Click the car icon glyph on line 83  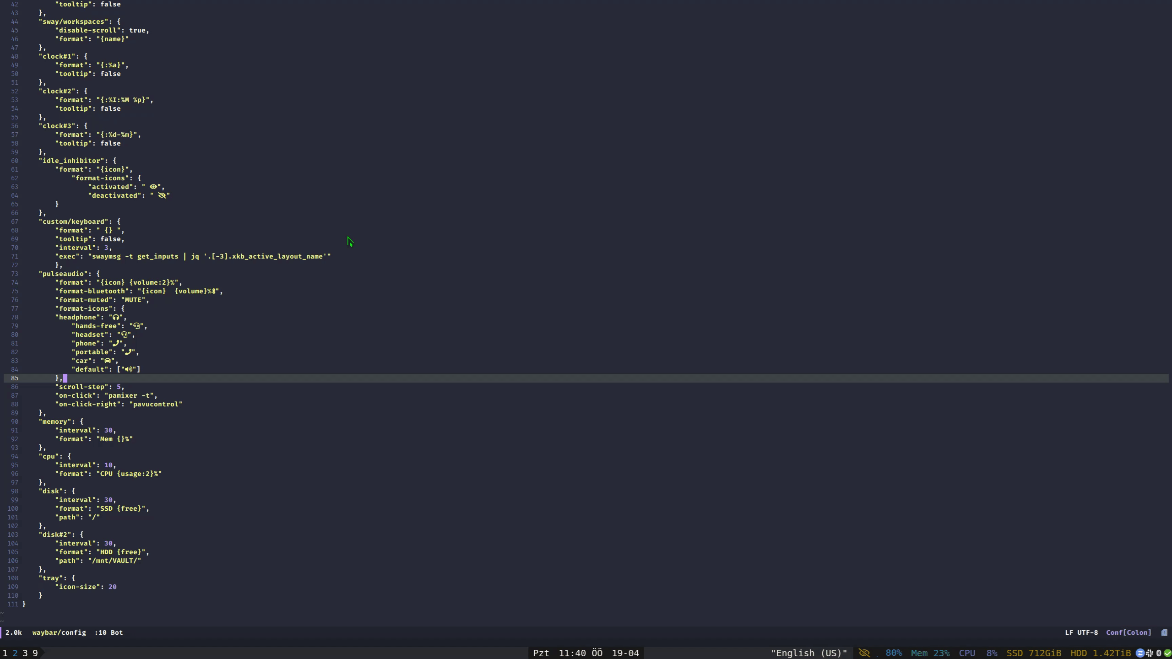click(x=108, y=361)
